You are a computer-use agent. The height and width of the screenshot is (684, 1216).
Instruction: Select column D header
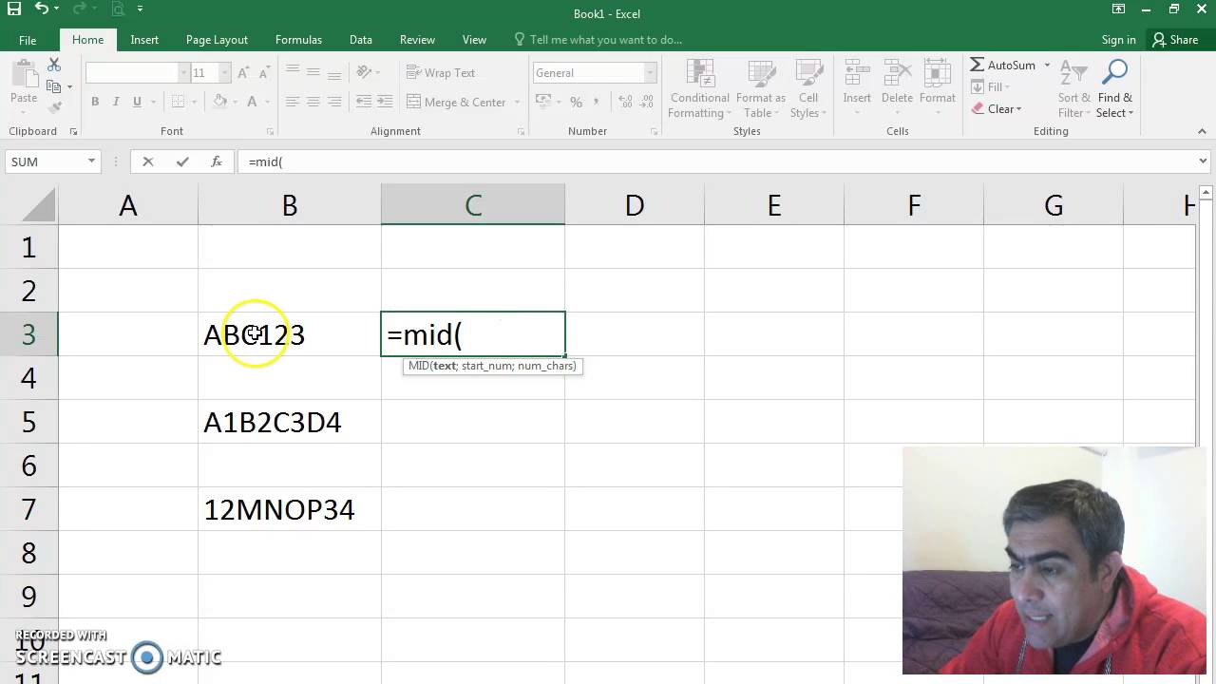(x=635, y=205)
